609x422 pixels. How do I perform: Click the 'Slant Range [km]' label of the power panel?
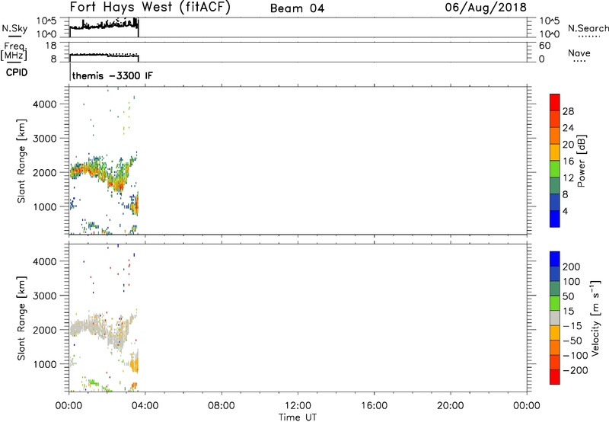(21, 161)
